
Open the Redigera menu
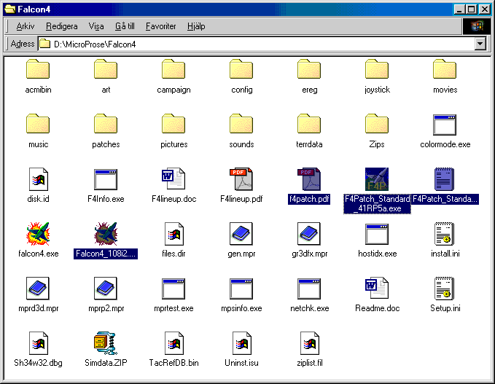(x=61, y=26)
